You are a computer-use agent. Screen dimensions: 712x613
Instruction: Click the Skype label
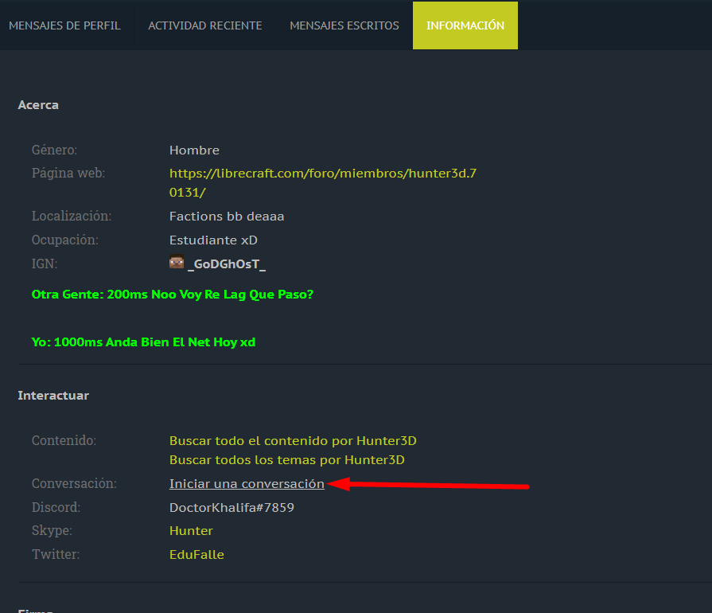(x=52, y=530)
